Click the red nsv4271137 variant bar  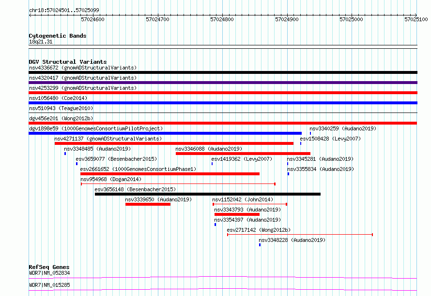(174, 143)
